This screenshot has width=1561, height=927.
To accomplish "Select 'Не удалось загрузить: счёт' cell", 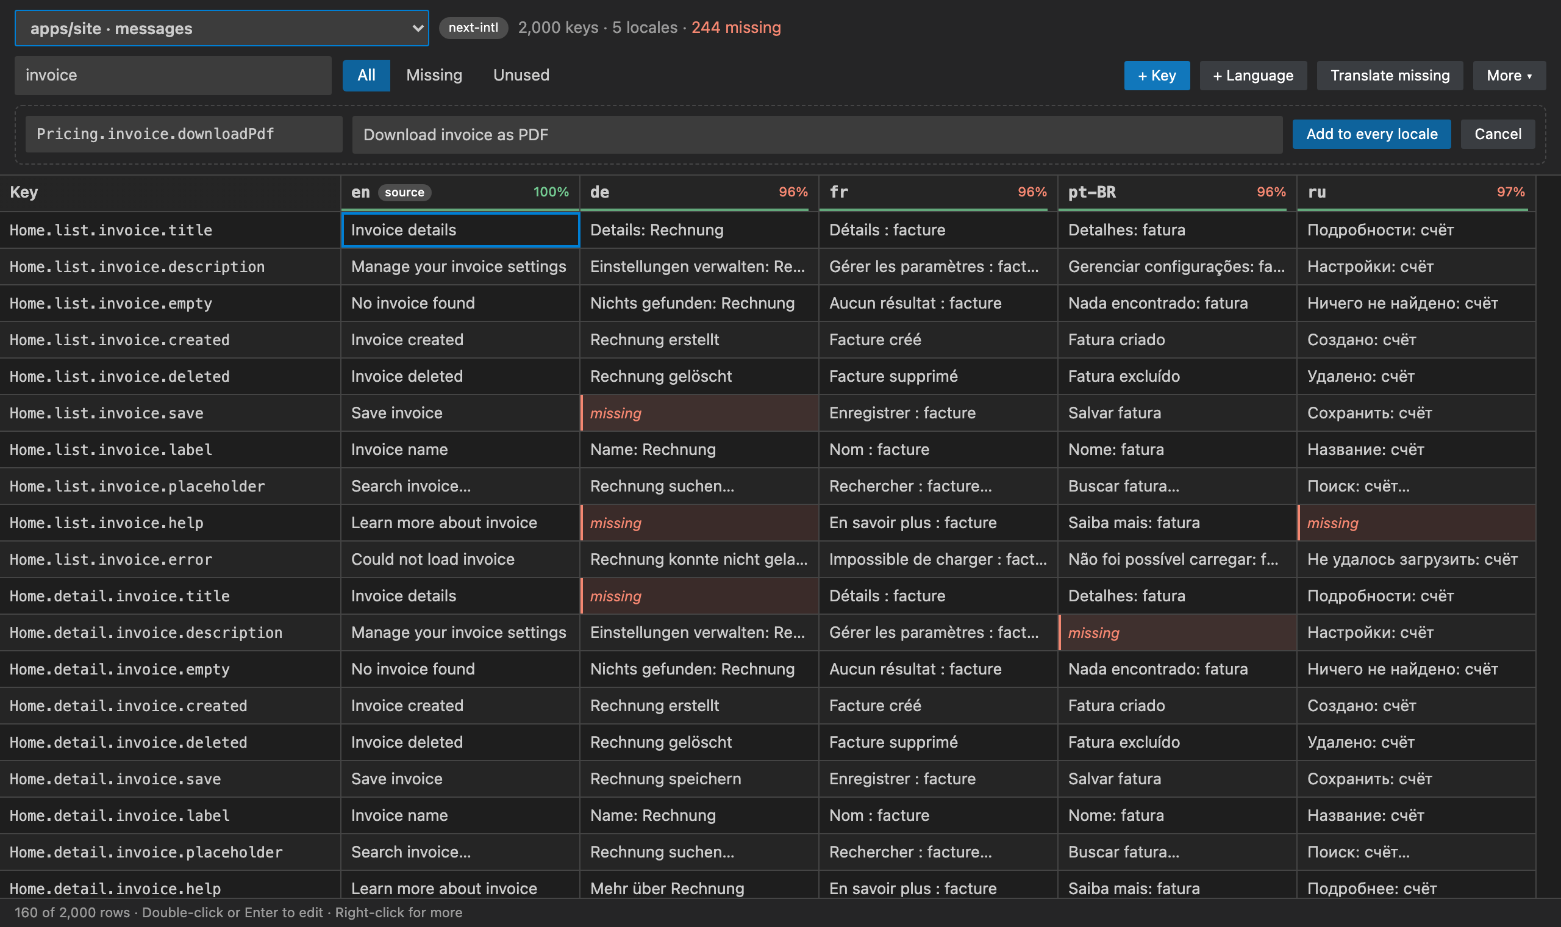I will click(1416, 560).
